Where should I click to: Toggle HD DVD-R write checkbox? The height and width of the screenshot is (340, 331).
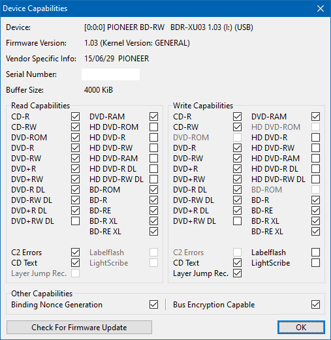pyautogui.click(x=315, y=138)
